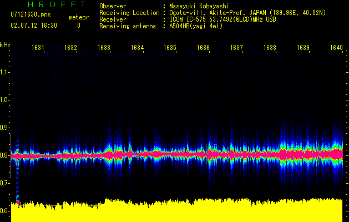The width and height of the screenshot is (349, 222).
Task: Click the 0.8 kHz axis label
Action: click(5, 155)
